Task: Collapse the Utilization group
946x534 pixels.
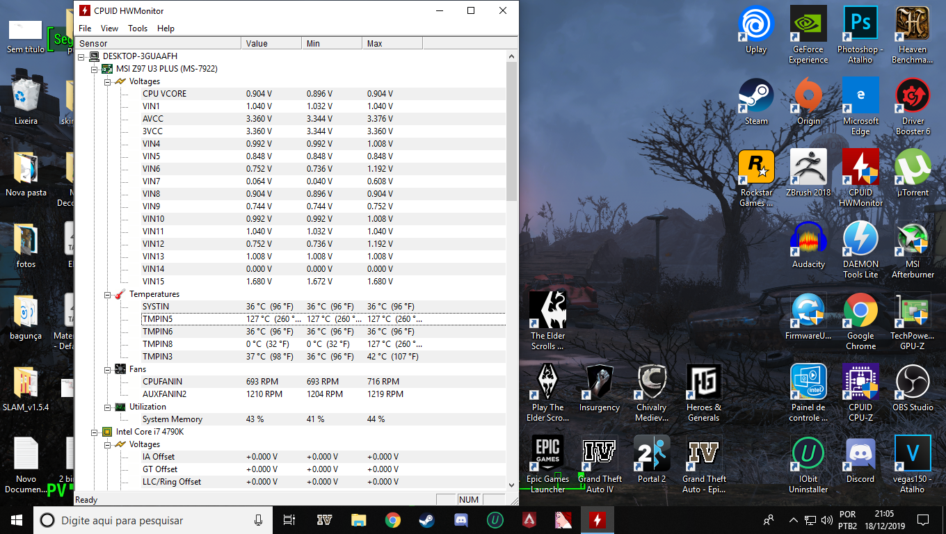Action: click(x=106, y=407)
